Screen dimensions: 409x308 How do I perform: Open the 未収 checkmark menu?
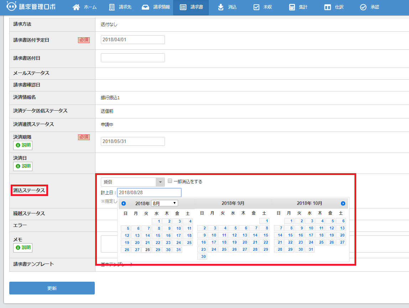point(263,7)
